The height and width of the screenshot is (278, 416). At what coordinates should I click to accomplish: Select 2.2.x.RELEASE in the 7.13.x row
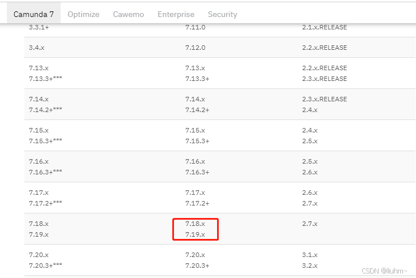(325, 68)
